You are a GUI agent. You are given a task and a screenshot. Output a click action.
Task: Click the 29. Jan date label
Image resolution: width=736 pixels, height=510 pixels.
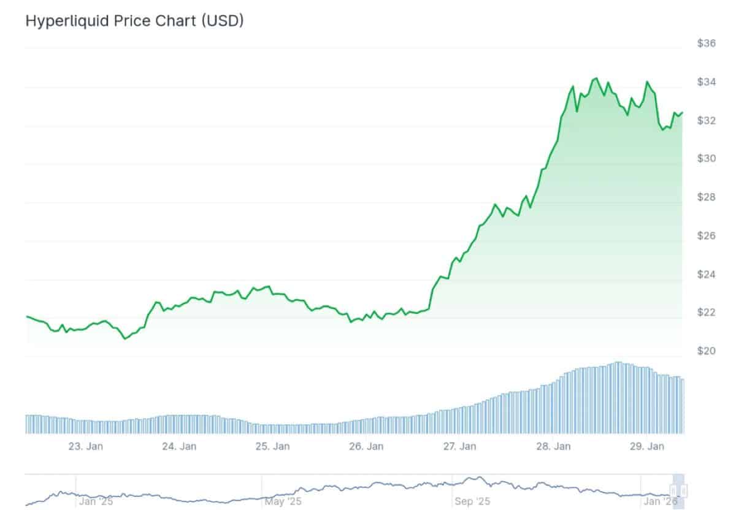tap(647, 446)
